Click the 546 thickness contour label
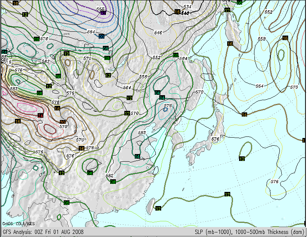 tap(158, 32)
